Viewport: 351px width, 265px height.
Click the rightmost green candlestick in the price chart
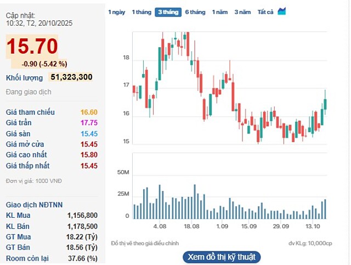point(325,104)
